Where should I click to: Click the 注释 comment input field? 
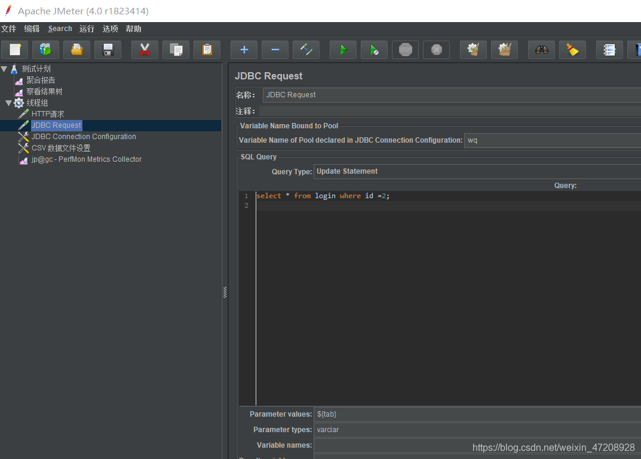point(450,111)
